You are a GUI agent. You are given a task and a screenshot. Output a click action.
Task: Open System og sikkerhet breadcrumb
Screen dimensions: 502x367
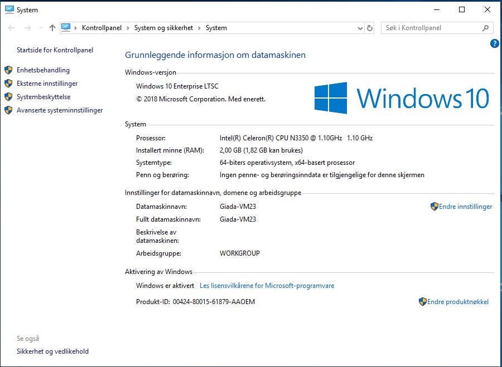[163, 28]
